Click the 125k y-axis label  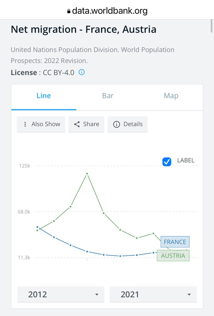(25, 166)
